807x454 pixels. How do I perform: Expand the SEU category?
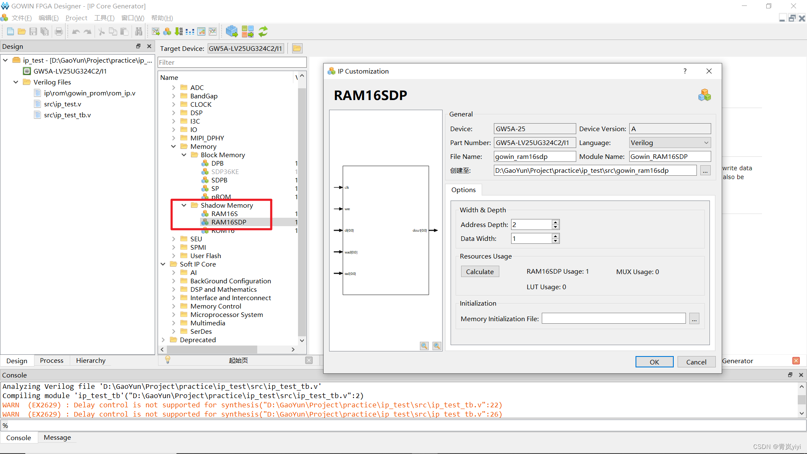click(x=174, y=239)
